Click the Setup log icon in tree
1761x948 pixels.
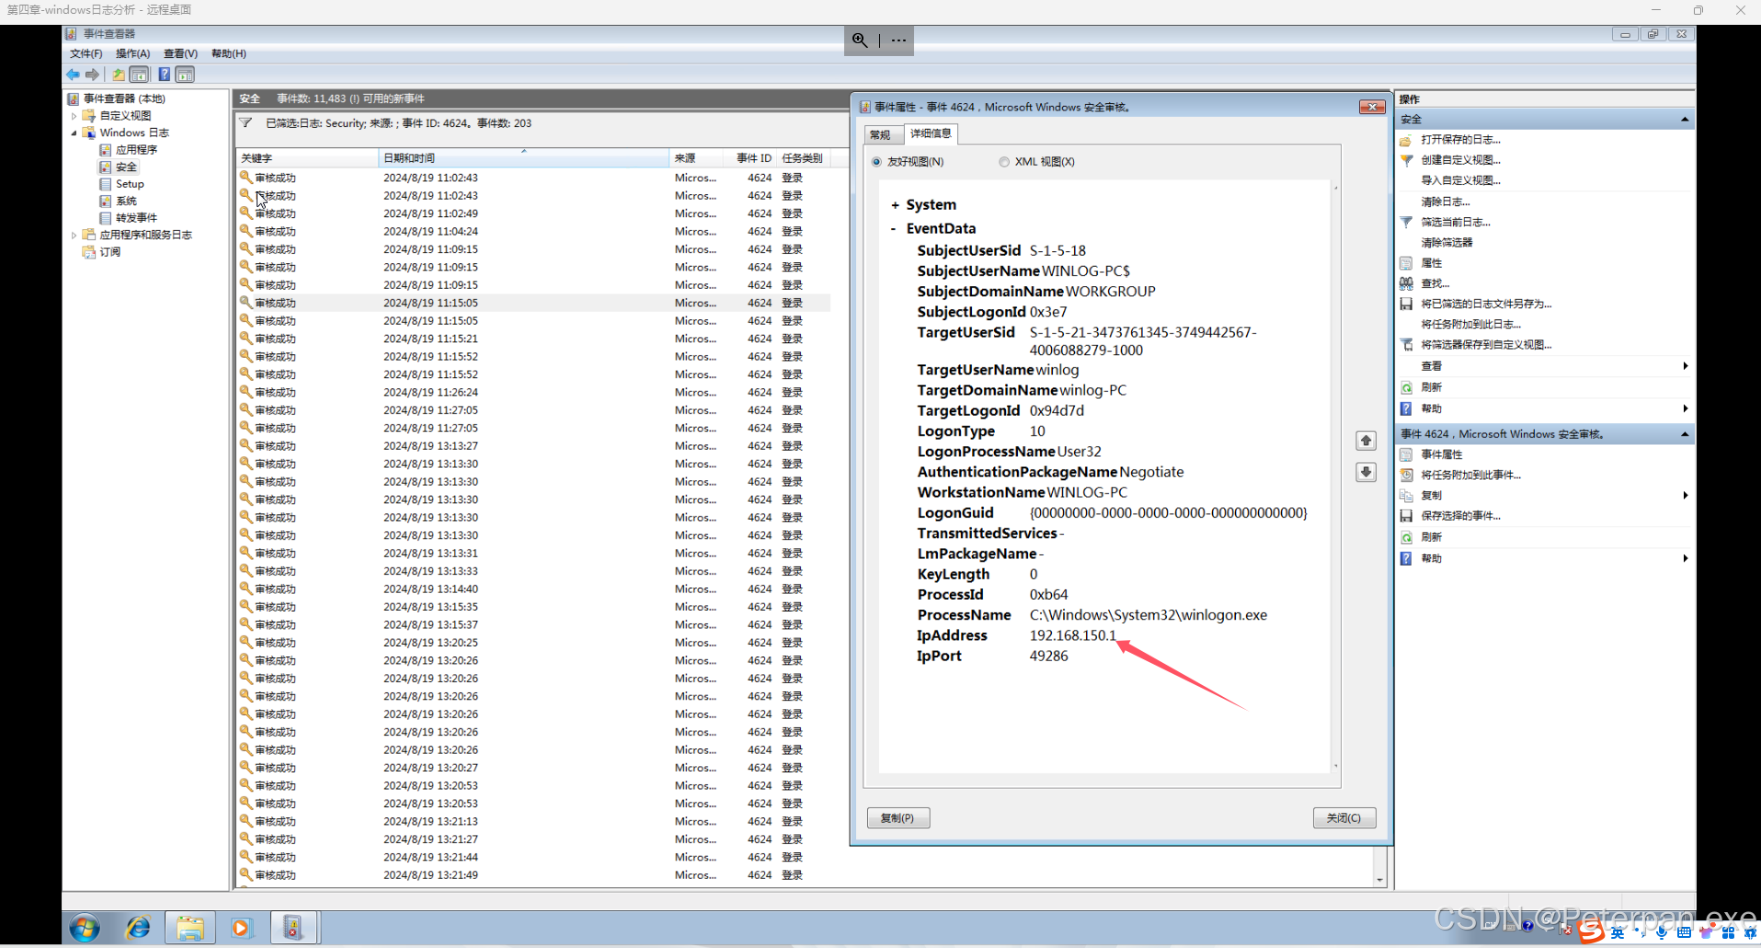pyautogui.click(x=106, y=184)
